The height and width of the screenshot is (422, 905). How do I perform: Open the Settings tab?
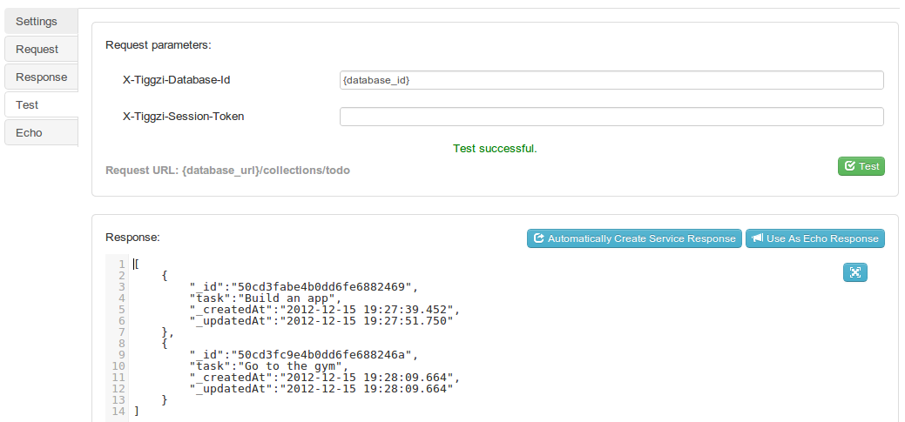(37, 21)
